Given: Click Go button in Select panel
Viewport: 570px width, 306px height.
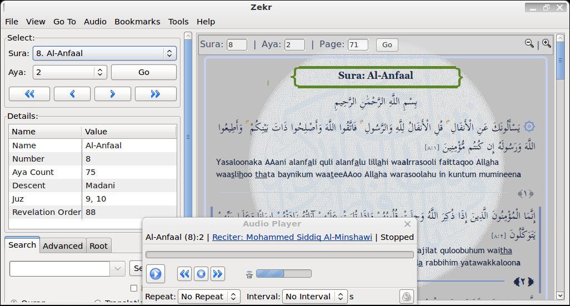Looking at the screenshot, I should (x=144, y=72).
